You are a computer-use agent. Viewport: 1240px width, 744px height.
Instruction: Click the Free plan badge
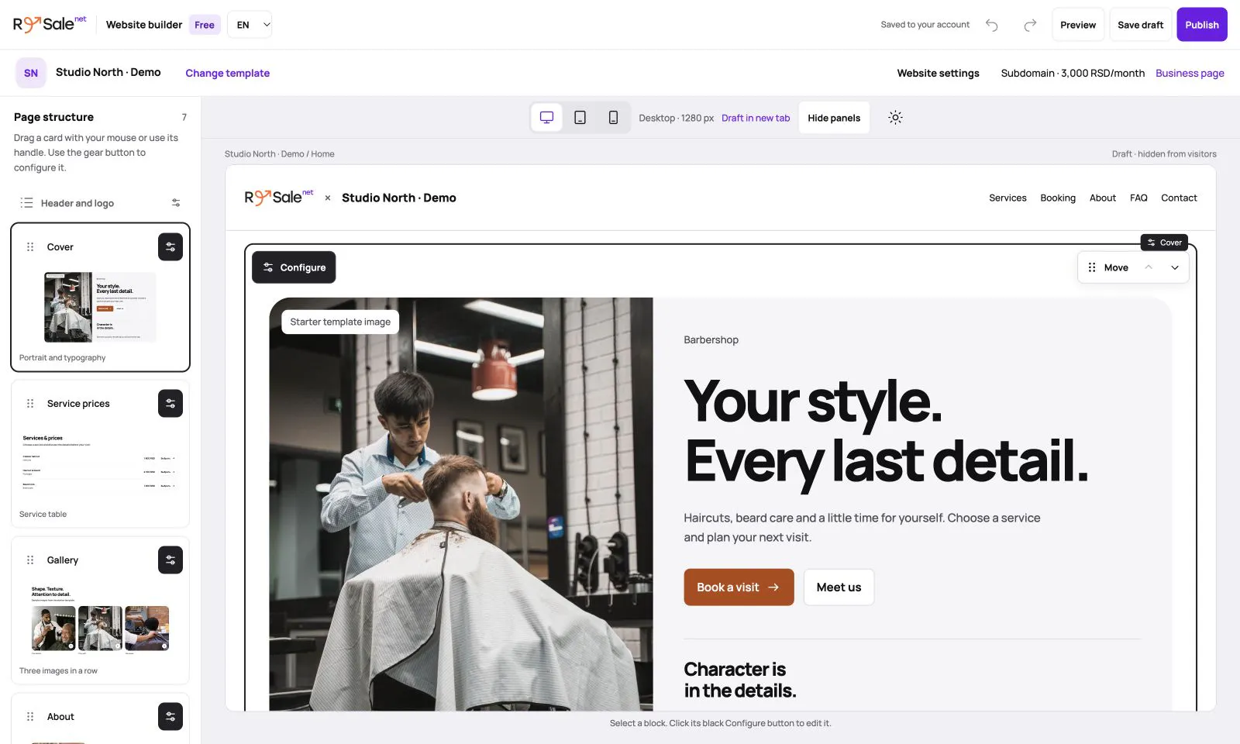205,25
